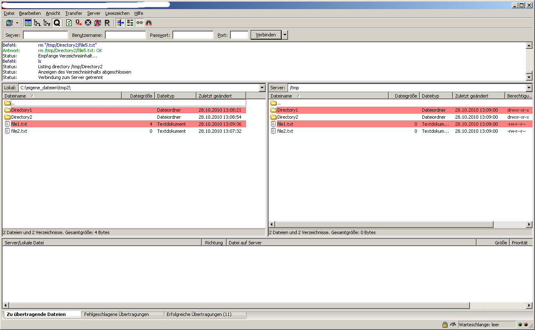Open the Datei menu
The width and height of the screenshot is (535, 330).
pyautogui.click(x=9, y=13)
